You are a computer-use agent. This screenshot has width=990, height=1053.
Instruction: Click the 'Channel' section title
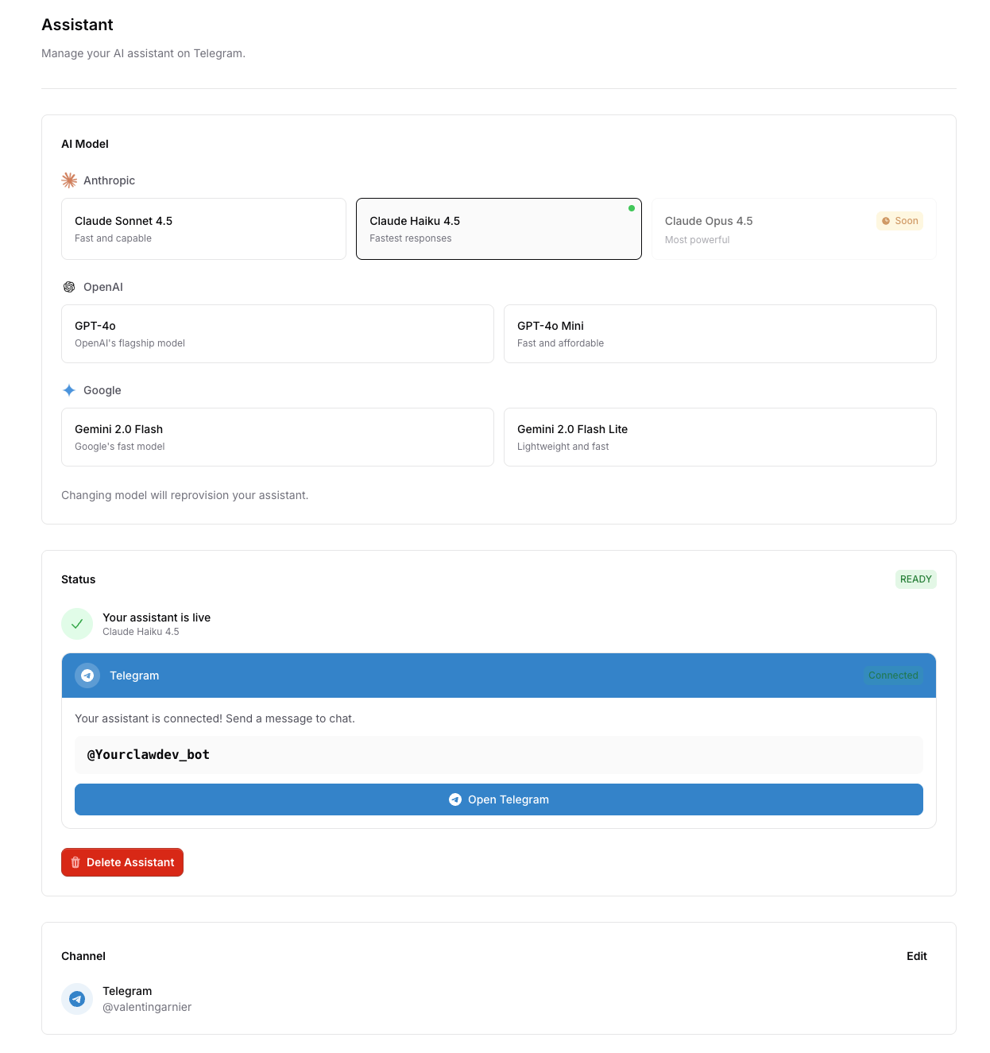pyautogui.click(x=83, y=956)
